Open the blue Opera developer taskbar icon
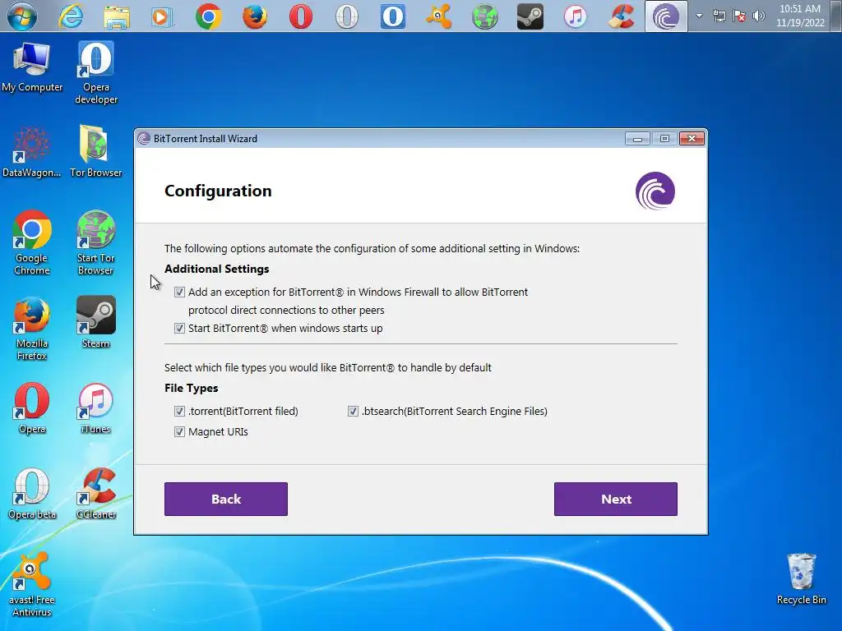Image resolution: width=842 pixels, height=631 pixels. [392, 16]
